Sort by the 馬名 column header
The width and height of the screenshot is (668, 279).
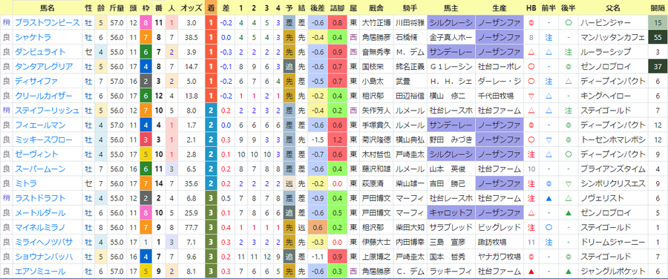click(x=47, y=7)
